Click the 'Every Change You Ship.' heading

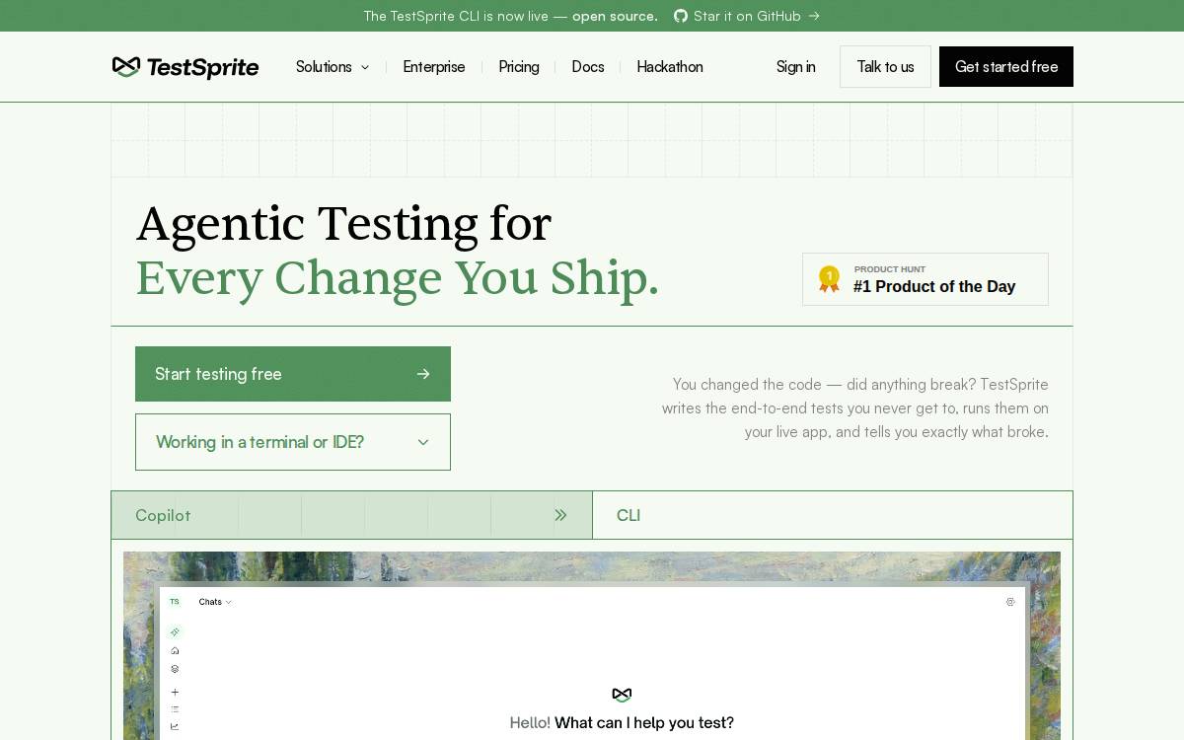397,278
